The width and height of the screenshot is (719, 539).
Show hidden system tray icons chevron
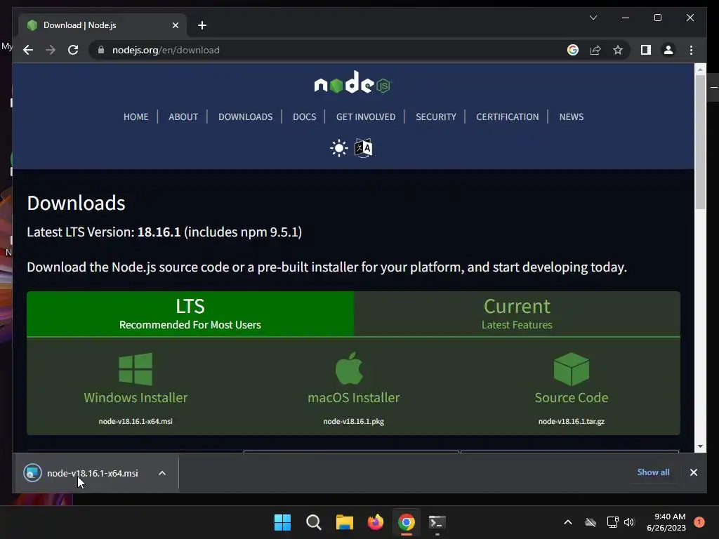567,522
